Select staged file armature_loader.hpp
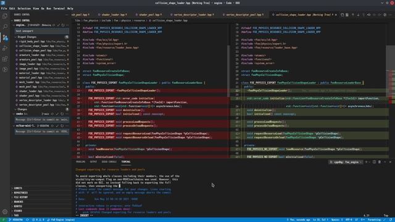 (x=42, y=55)
